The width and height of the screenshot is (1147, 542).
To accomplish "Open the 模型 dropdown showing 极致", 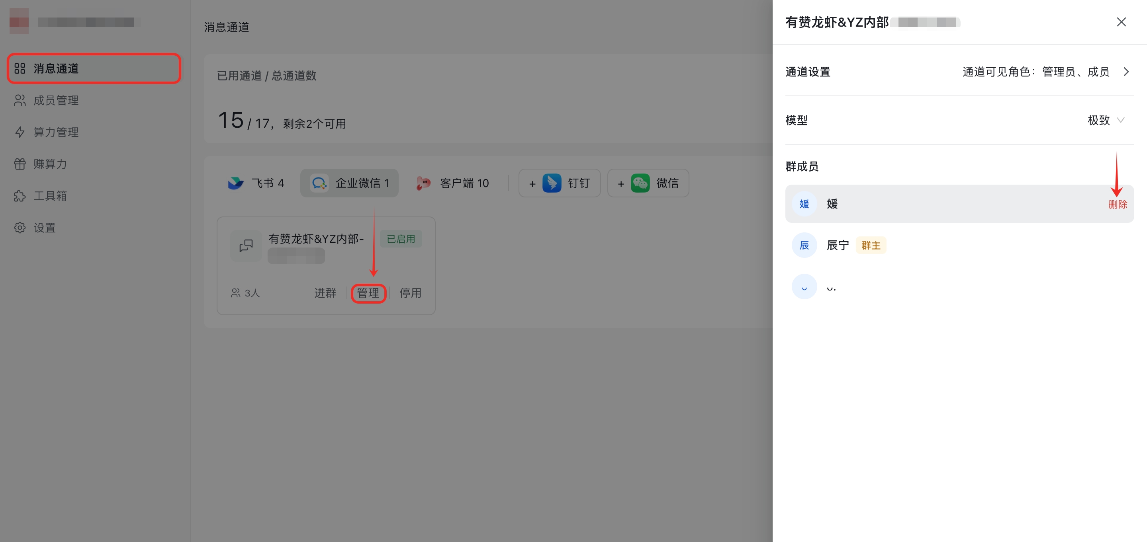I will click(1106, 120).
